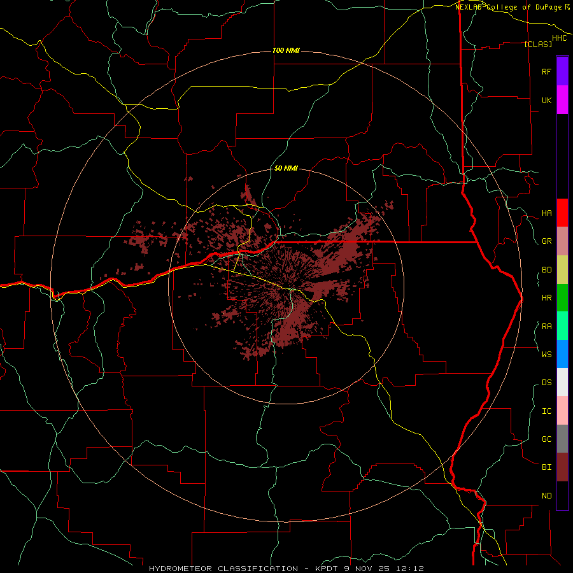The width and height of the screenshot is (573, 573).
Task: Click the "HYDROMETEOR CLASSIFICATION" title text
Action: pos(223,569)
